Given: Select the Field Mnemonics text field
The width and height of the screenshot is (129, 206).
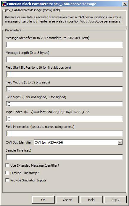Looking at the screenshot, I should click(x=64, y=133).
